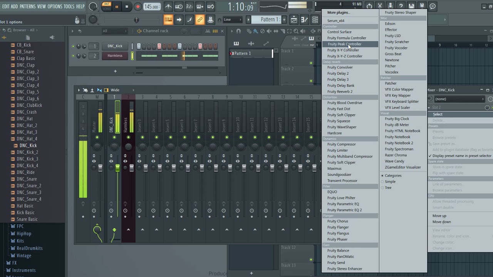Enable the link-to-controller chain icon
The image size is (493, 277).
click(200, 20)
